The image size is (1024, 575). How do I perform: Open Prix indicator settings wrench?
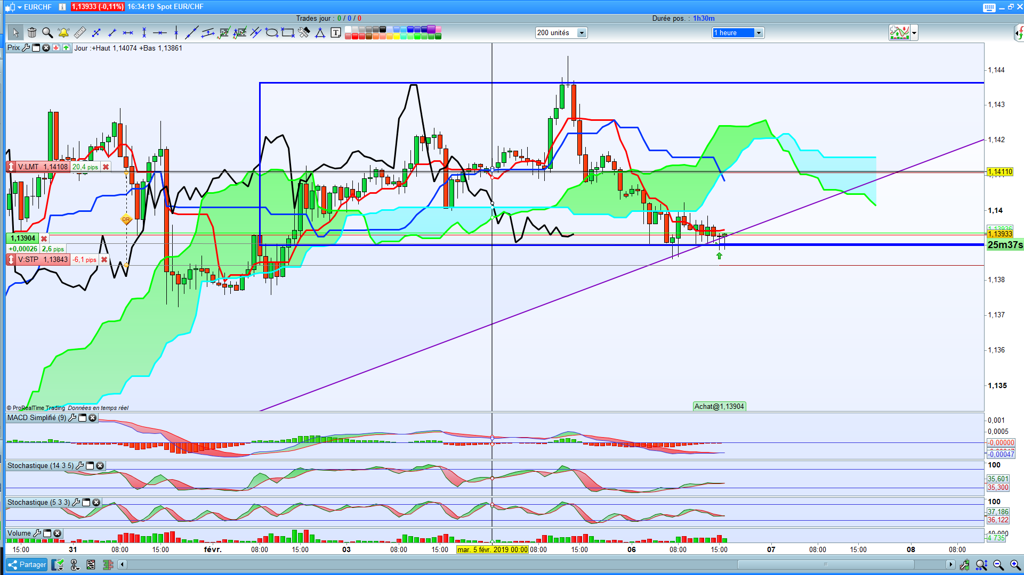26,48
